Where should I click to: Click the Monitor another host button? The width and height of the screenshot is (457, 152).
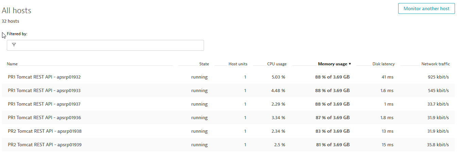pyautogui.click(x=426, y=8)
